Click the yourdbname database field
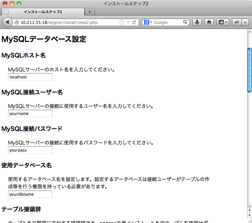The height and width of the screenshot is (223, 252). pos(30,194)
